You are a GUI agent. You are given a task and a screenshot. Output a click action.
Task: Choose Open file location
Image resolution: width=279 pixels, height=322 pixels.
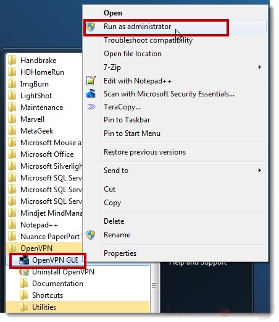click(x=133, y=54)
